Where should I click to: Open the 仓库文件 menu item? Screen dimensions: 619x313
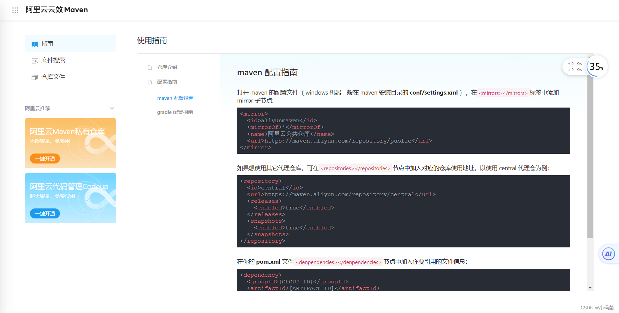71,77
